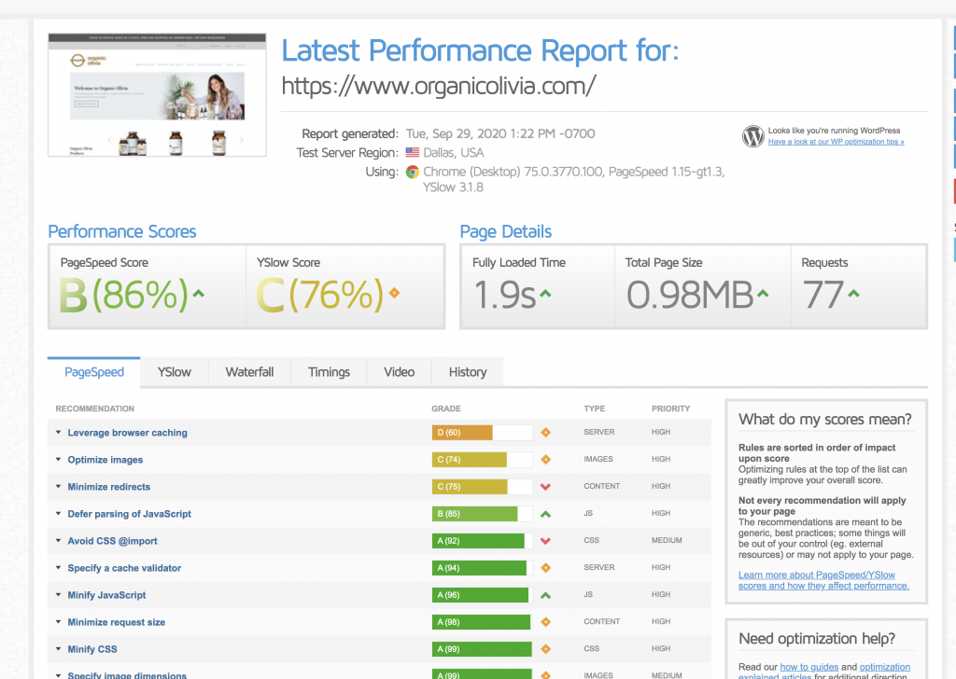Screen dimensions: 956x679
Task: Select the History tab
Action: click(467, 372)
